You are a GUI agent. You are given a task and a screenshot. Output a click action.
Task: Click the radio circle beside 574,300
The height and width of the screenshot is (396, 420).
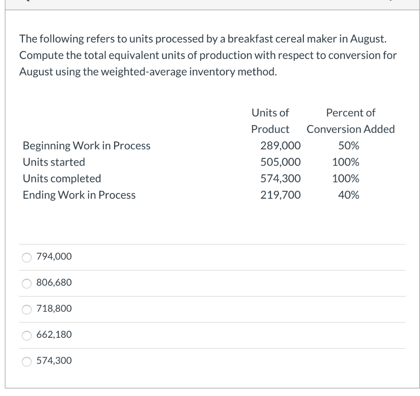pyautogui.click(x=26, y=361)
